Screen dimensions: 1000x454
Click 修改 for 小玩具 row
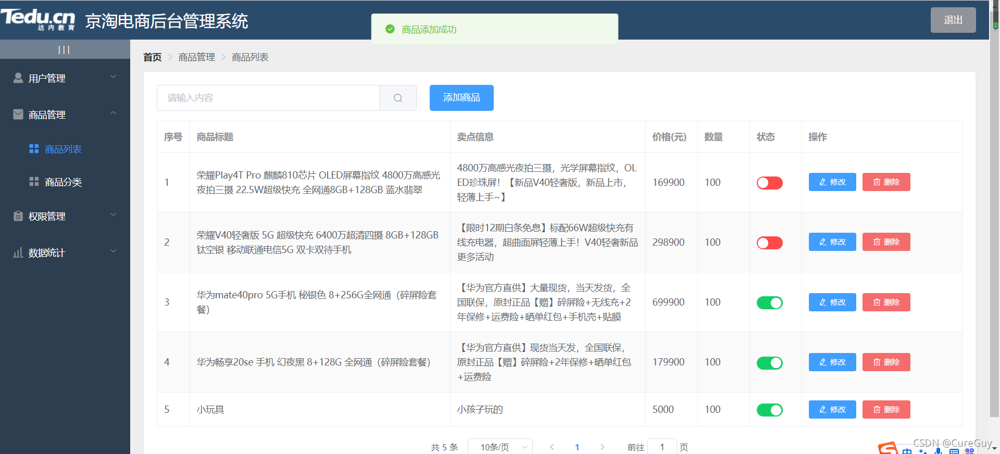point(832,410)
